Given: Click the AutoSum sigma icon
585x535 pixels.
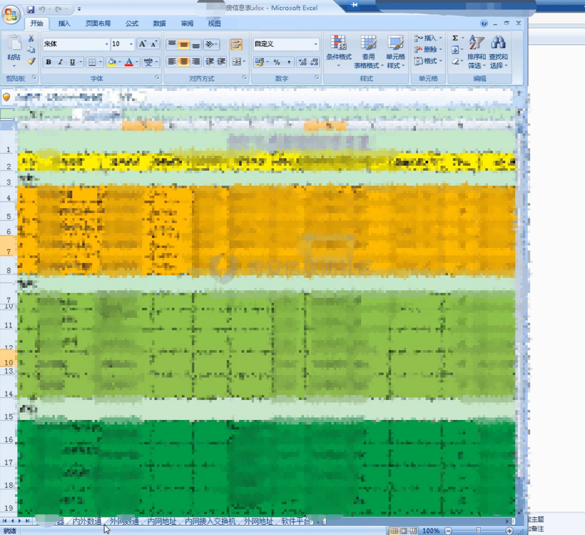Looking at the screenshot, I should pyautogui.click(x=455, y=38).
